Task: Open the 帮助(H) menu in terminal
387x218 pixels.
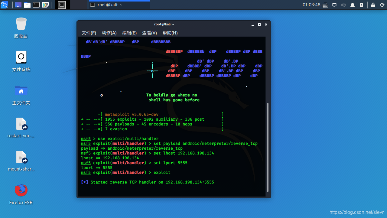Action: click(x=170, y=33)
